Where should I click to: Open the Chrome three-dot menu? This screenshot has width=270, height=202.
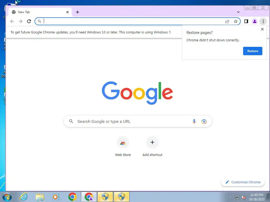(x=263, y=21)
